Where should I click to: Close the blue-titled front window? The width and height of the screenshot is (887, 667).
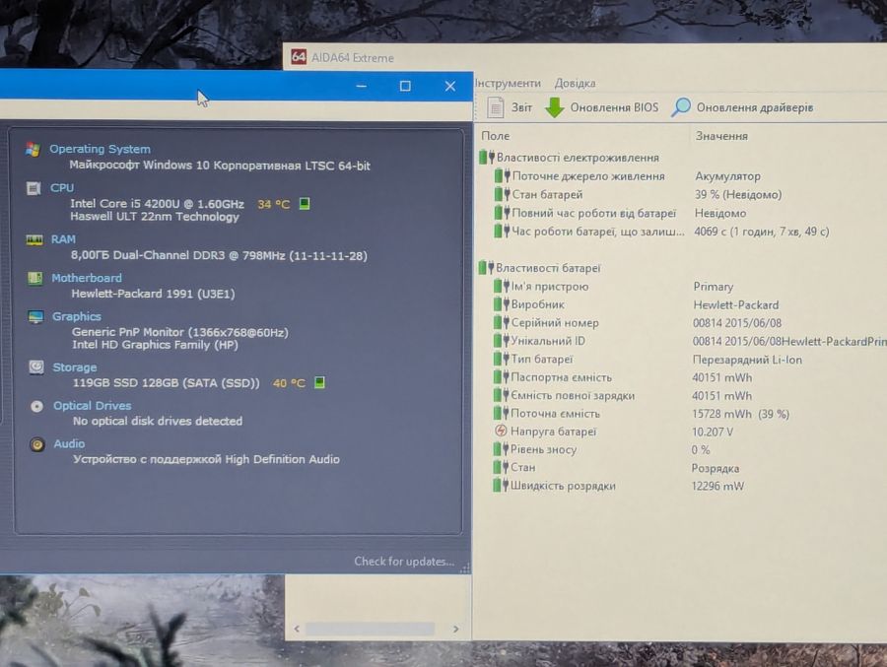(x=449, y=86)
